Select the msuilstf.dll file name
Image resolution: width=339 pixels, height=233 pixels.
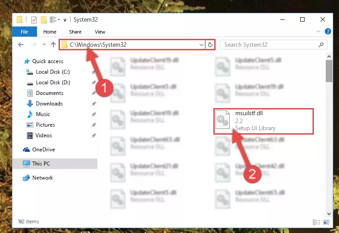click(x=249, y=113)
